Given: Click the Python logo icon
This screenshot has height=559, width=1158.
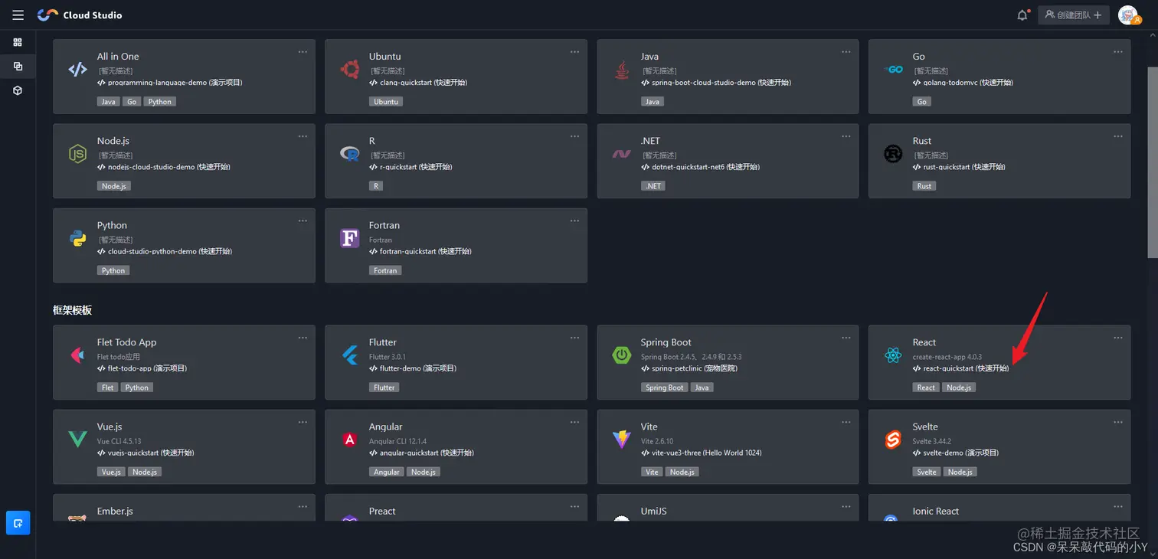Looking at the screenshot, I should click(x=77, y=238).
